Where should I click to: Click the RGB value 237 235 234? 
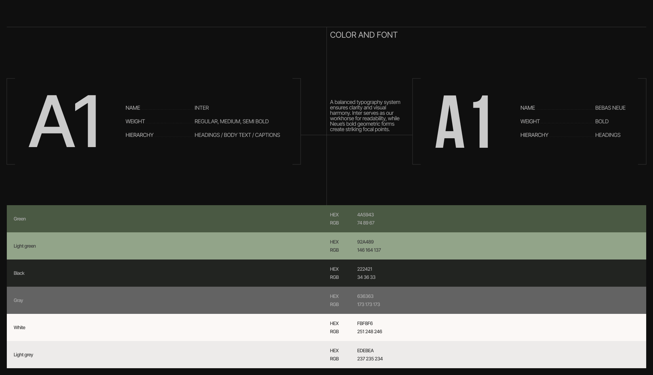tap(370, 359)
